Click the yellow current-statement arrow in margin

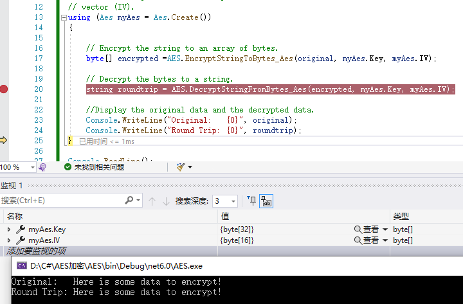click(4, 140)
